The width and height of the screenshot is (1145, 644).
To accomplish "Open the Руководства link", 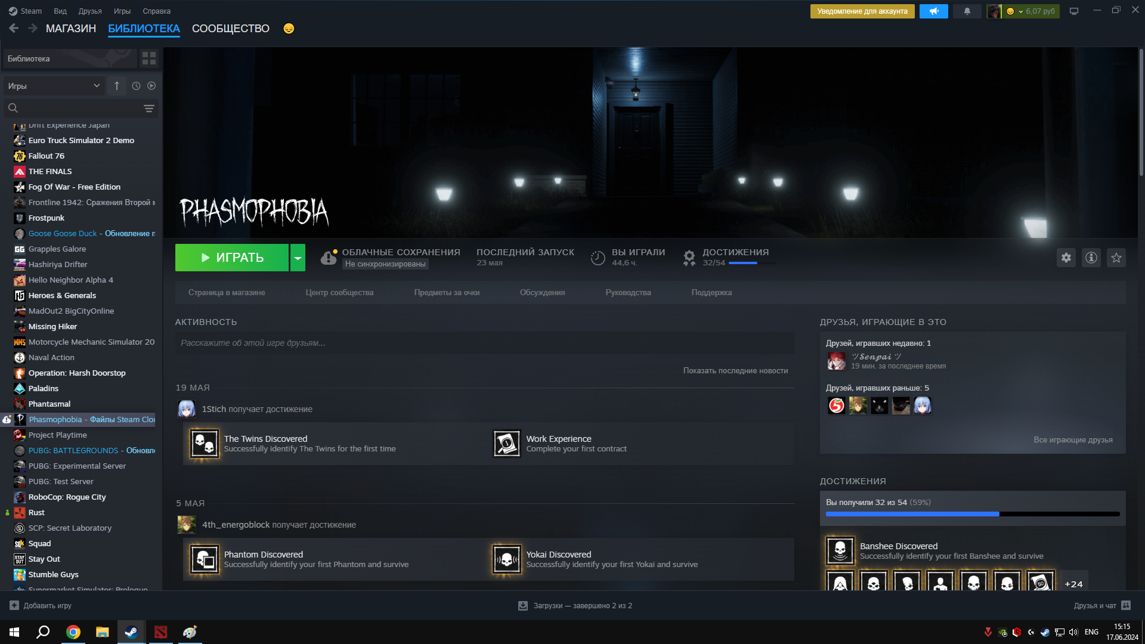I will (628, 293).
